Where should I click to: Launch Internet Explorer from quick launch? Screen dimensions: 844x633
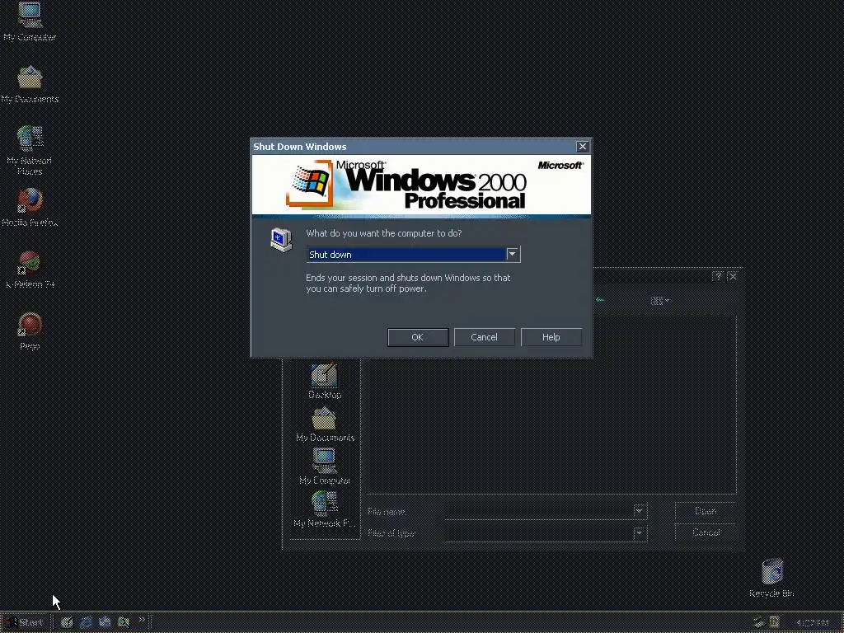(86, 622)
